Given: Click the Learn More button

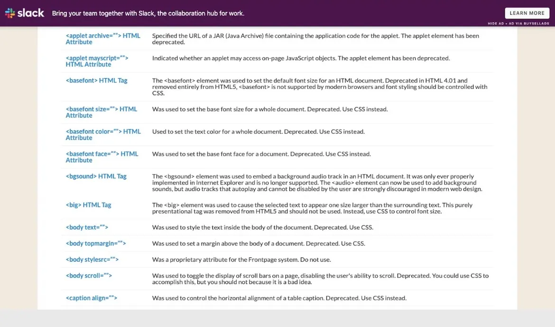Looking at the screenshot, I should coord(527,13).
